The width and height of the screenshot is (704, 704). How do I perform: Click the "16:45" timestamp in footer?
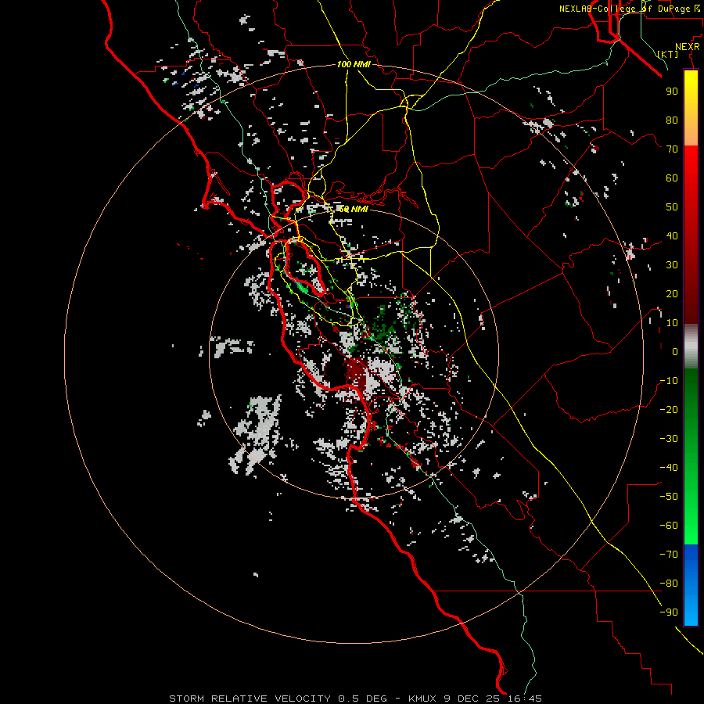pos(524,699)
